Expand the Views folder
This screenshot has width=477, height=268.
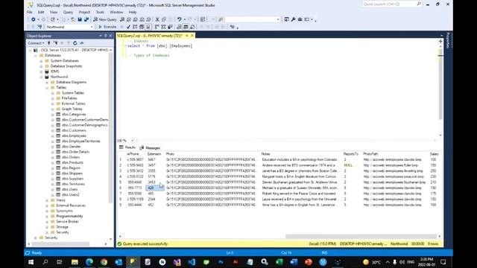click(x=47, y=200)
